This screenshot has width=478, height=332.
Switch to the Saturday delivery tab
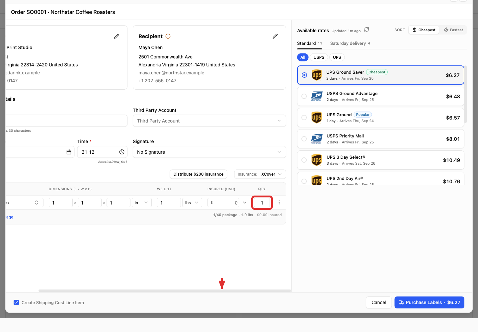tap(350, 43)
